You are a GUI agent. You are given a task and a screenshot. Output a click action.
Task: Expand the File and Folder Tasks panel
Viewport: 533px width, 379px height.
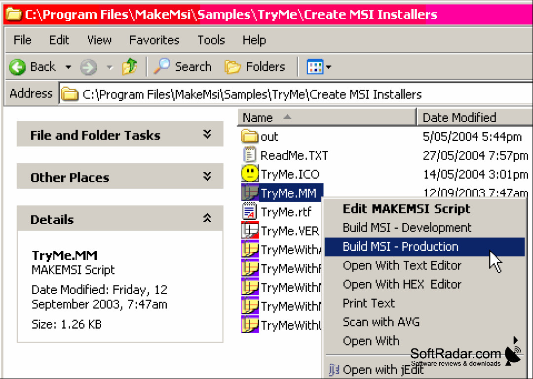point(207,135)
